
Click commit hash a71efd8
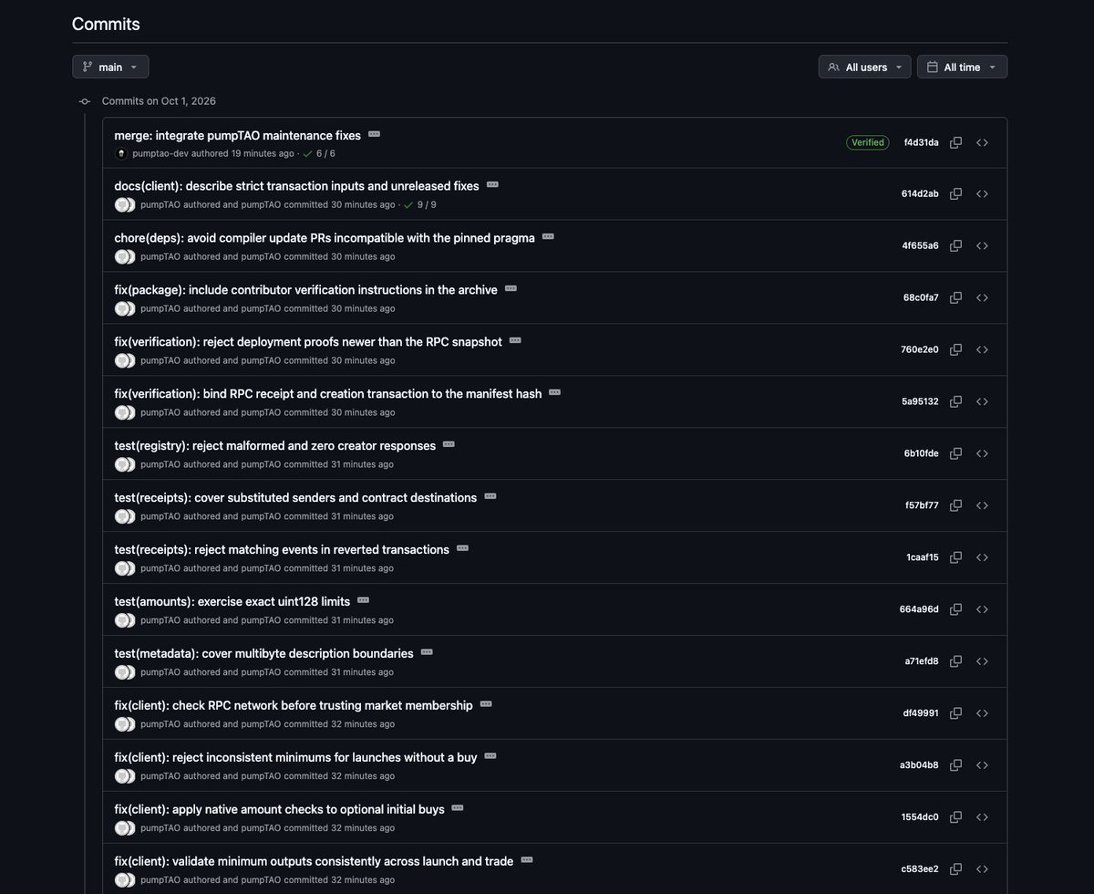[922, 661]
